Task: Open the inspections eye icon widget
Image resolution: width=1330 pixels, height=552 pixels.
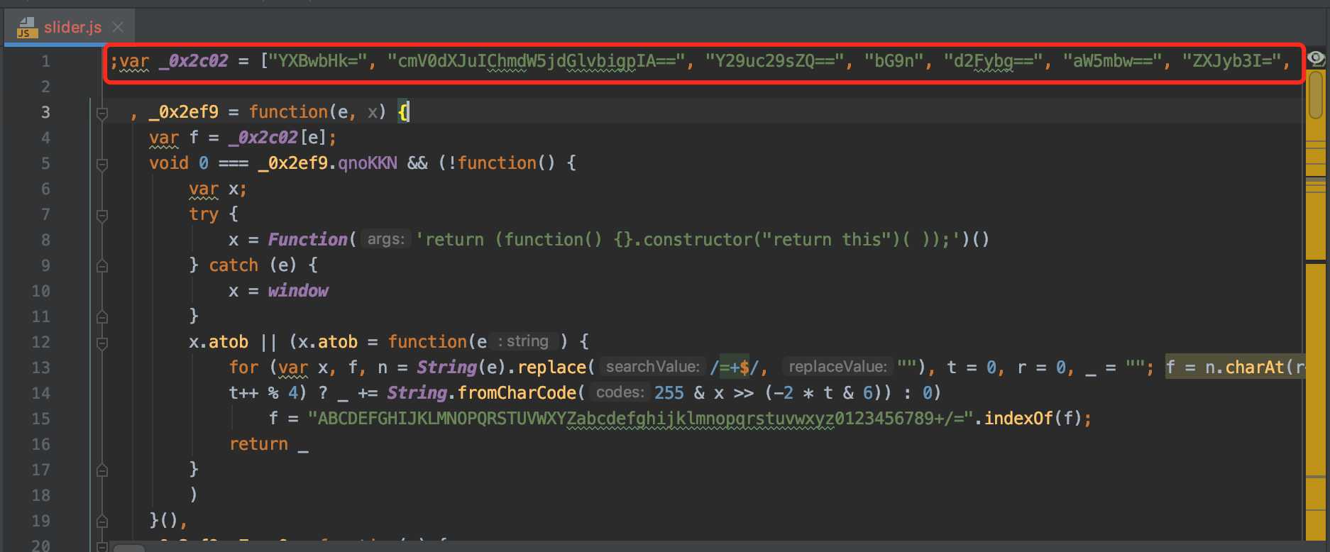Action: pyautogui.click(x=1316, y=58)
